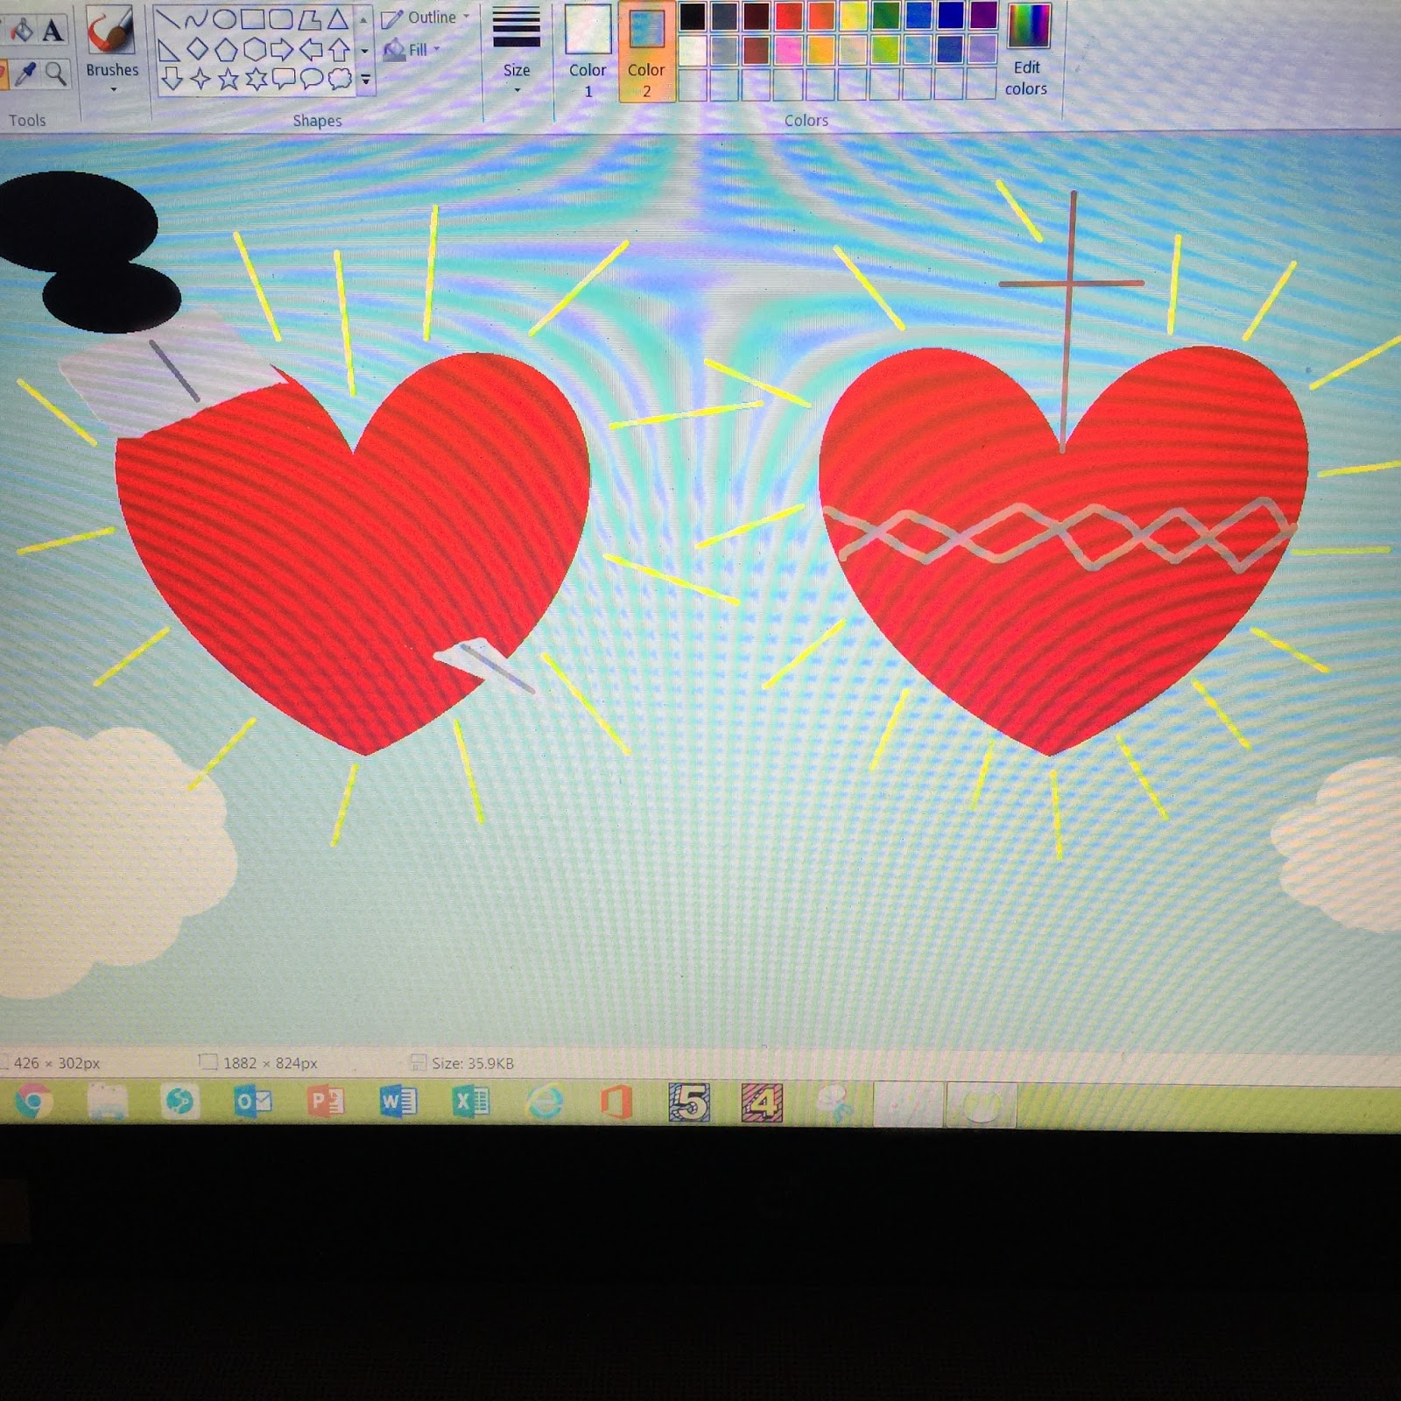The image size is (1401, 1401).
Task: Click the number 5 taskbar icon
Action: (x=689, y=1102)
